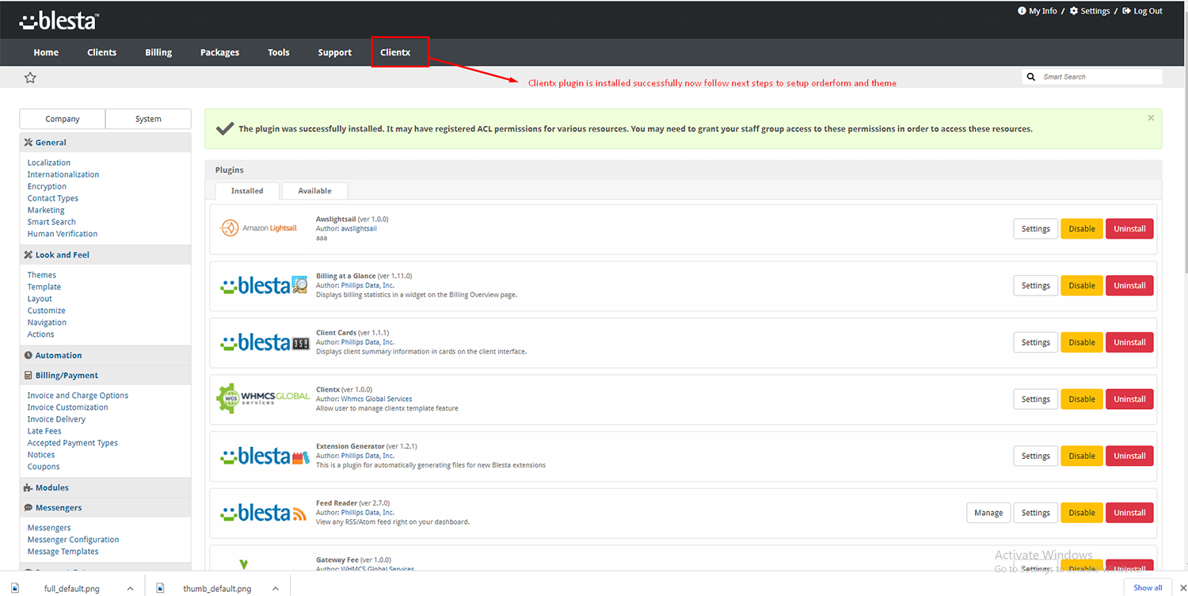Click the Show all downloads button
Viewport: 1188px width, 596px height.
tap(1148, 587)
